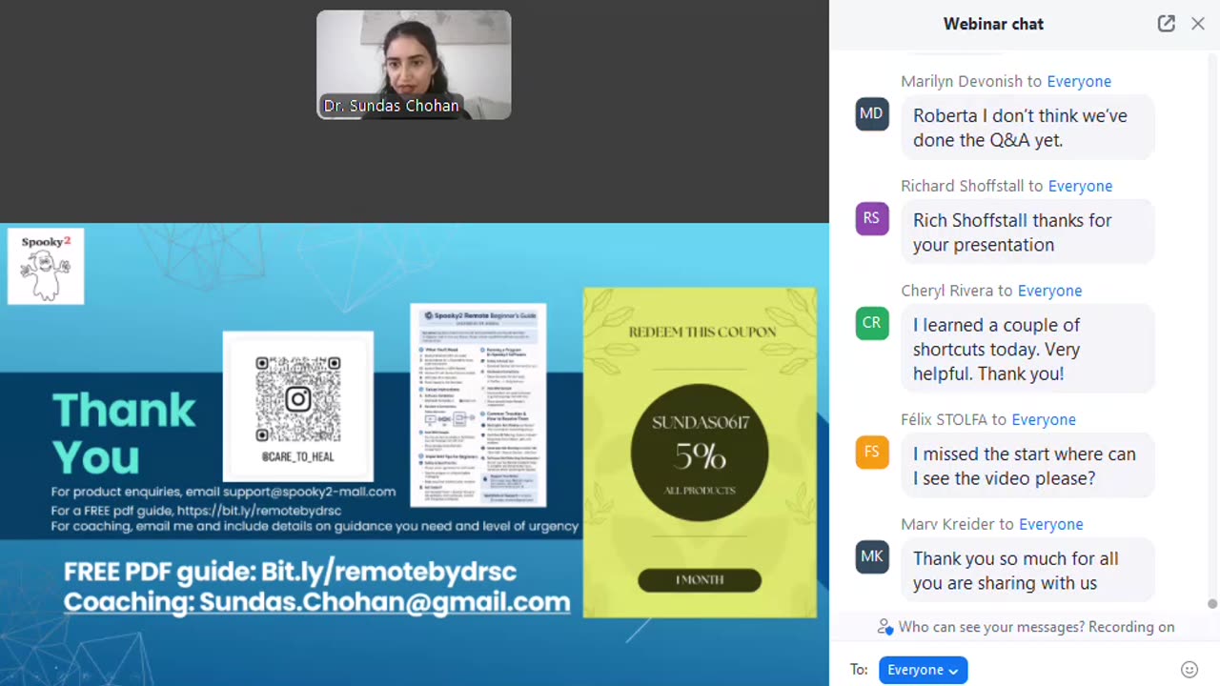Viewport: 1220px width, 686px height.
Task: Open the 'To: Everyone' recipient dropdown
Action: pyautogui.click(x=923, y=670)
